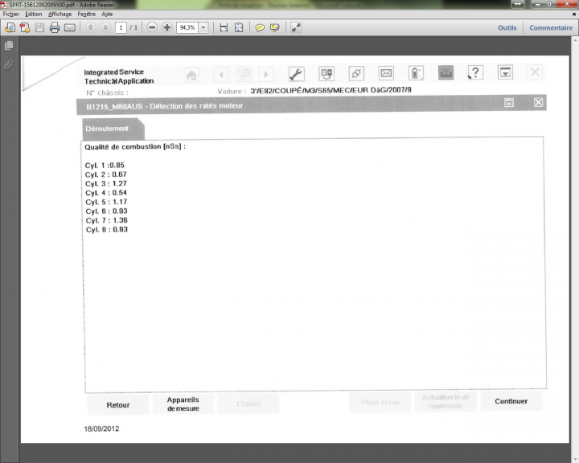This screenshot has width=579, height=463.
Task: Click the ISTA home icon
Action: [191, 75]
